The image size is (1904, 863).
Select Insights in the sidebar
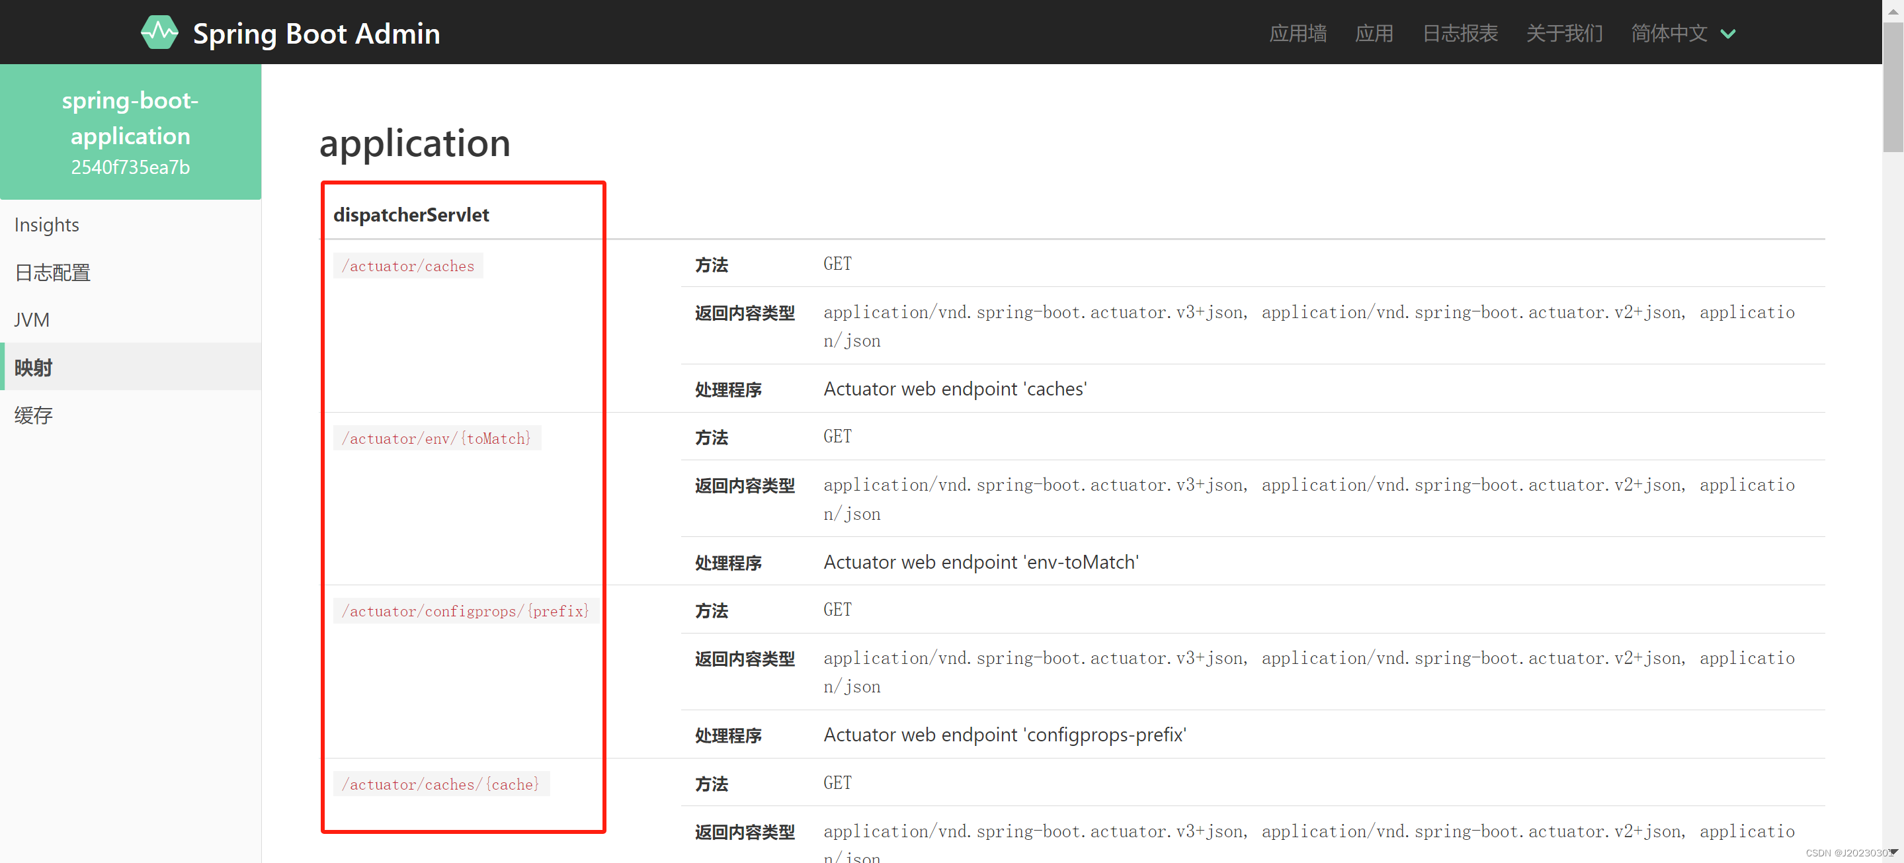tap(46, 225)
